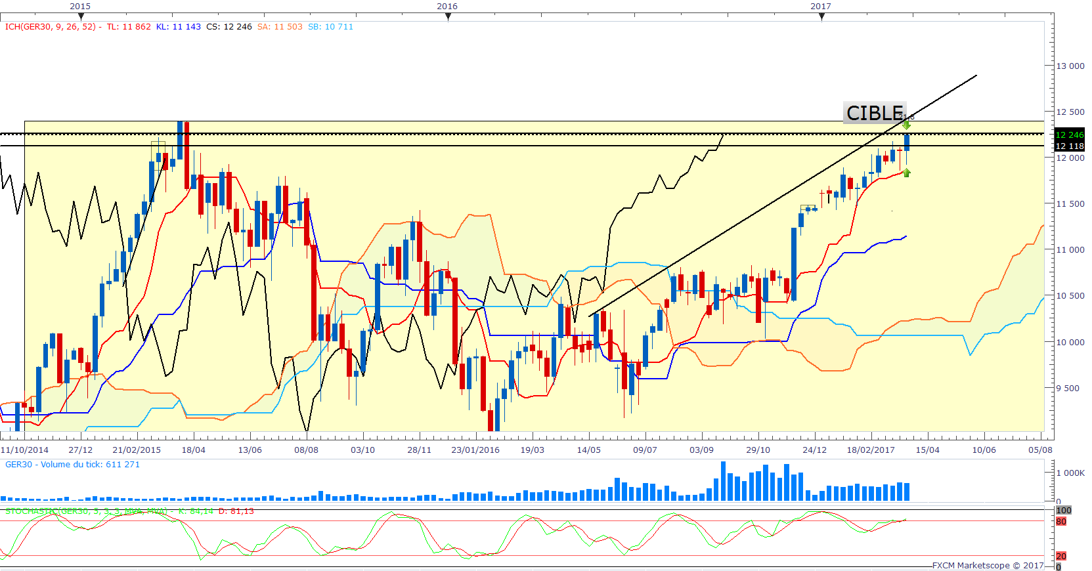Click the 10/06 date on the time axis
Viewport: 1092px width, 571px height.
(x=984, y=450)
